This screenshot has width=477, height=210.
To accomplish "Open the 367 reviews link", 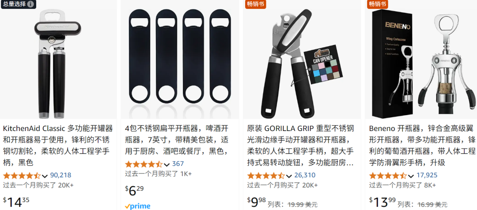I will [x=178, y=164].
